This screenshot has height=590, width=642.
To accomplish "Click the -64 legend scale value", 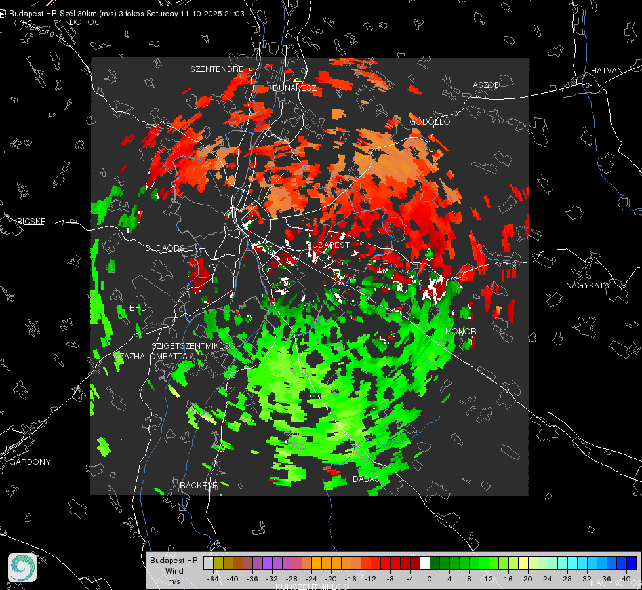I will 213,579.
